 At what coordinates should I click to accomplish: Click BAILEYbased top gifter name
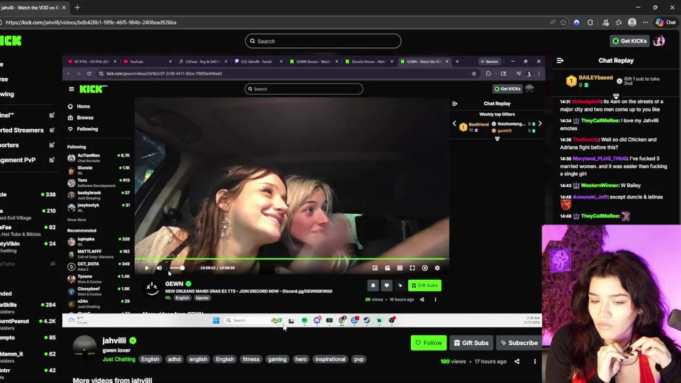pos(596,78)
